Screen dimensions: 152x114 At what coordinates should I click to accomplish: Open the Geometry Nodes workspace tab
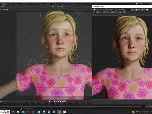pos(73,4)
